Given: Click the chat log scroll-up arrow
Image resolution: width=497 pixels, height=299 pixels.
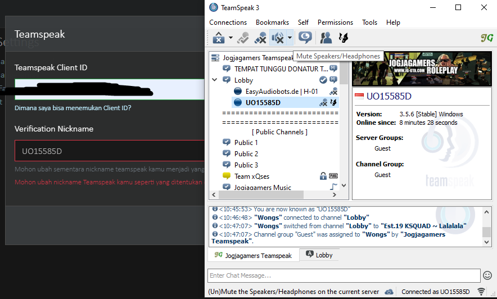Looking at the screenshot, I should coord(486,212).
